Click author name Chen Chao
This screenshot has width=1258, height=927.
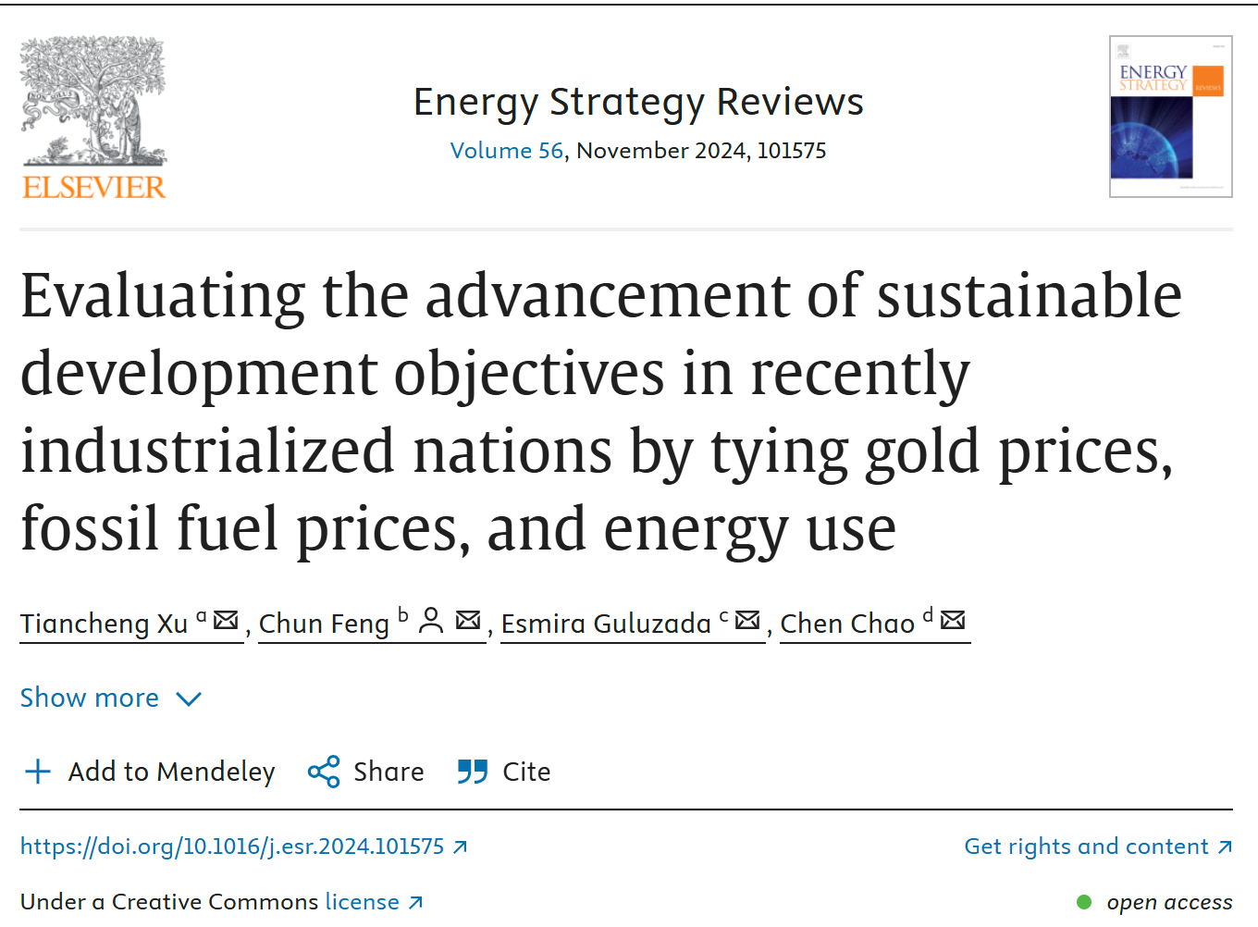[x=847, y=624]
